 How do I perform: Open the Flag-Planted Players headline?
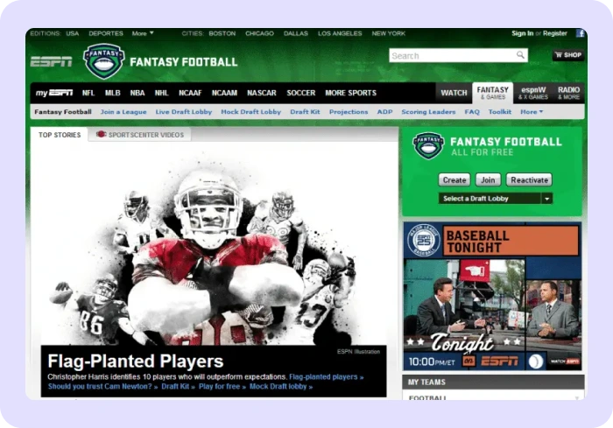point(135,361)
